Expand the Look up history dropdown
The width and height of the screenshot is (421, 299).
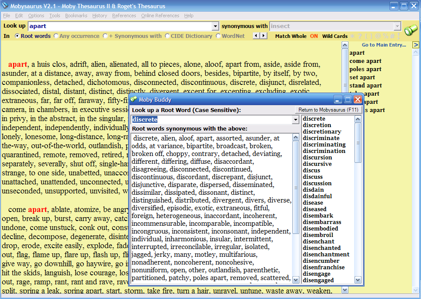pyautogui.click(x=215, y=26)
